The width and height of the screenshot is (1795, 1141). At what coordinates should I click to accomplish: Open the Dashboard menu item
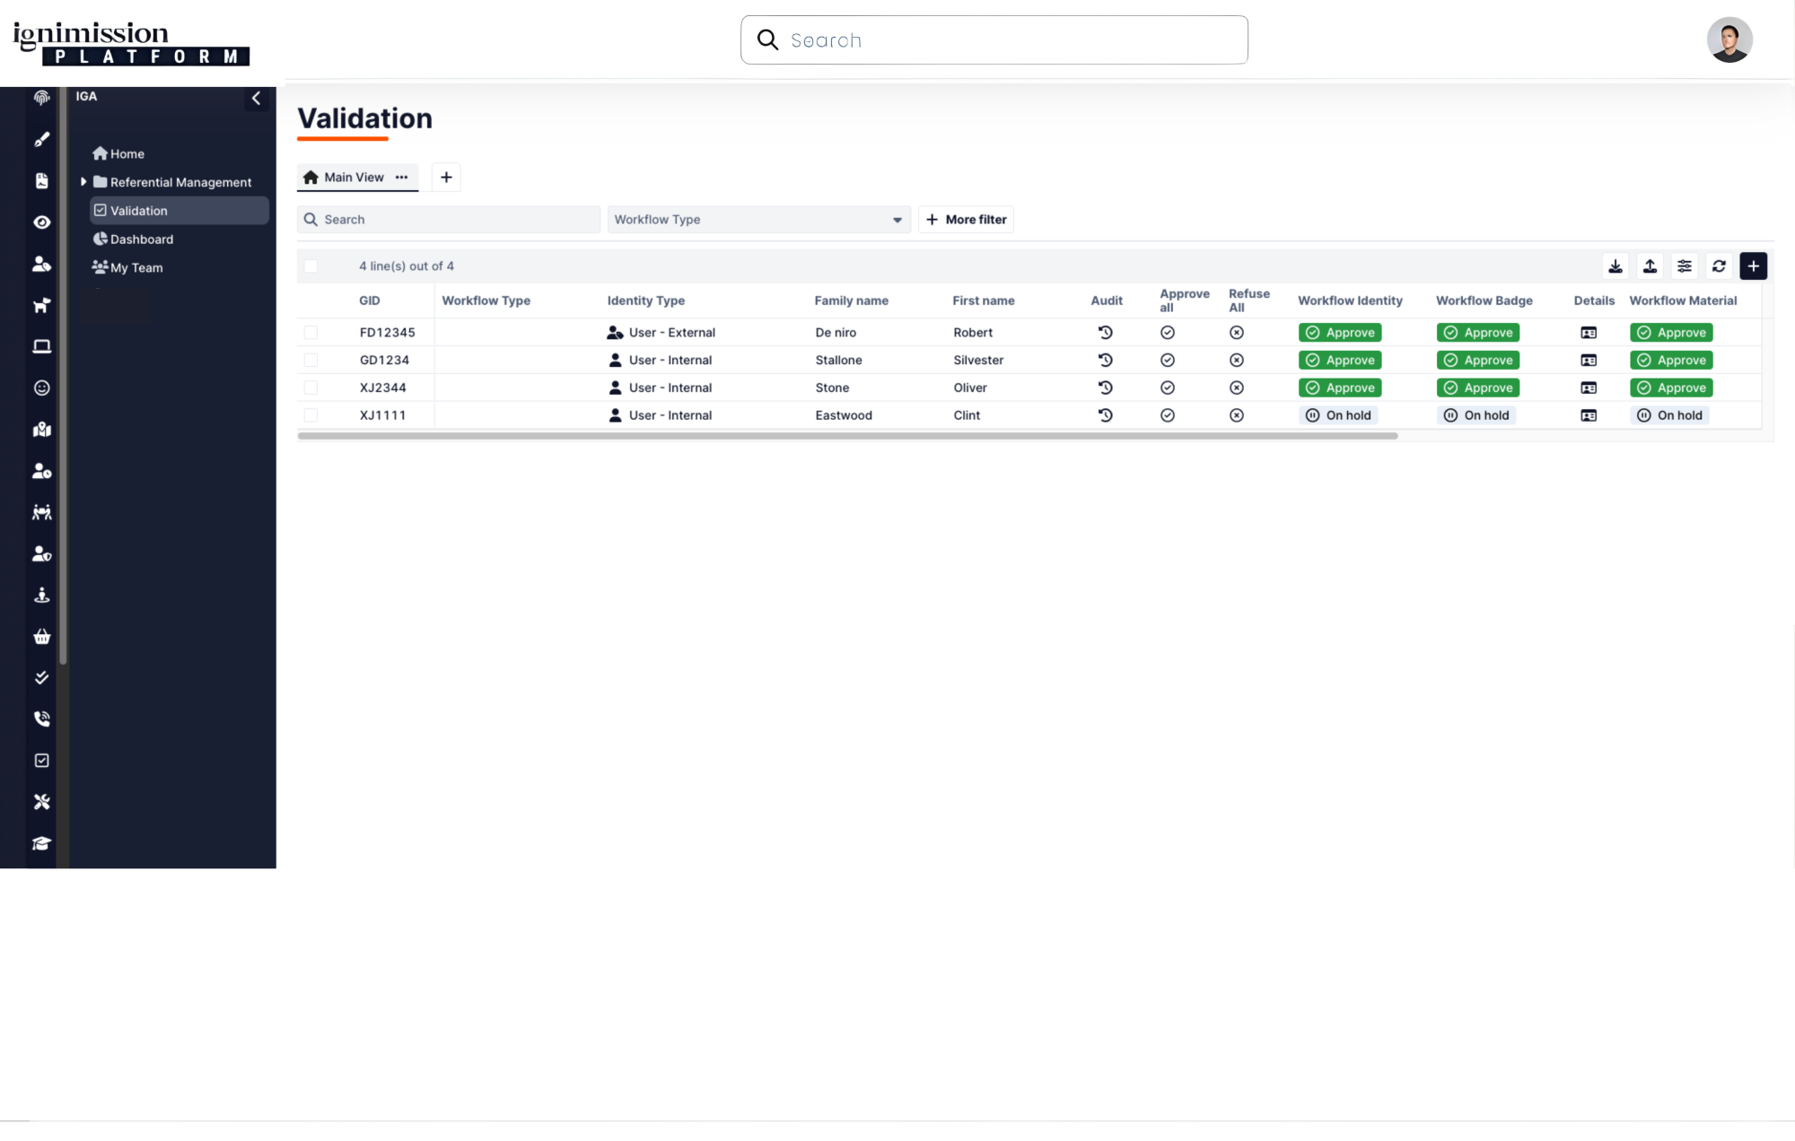(x=142, y=240)
